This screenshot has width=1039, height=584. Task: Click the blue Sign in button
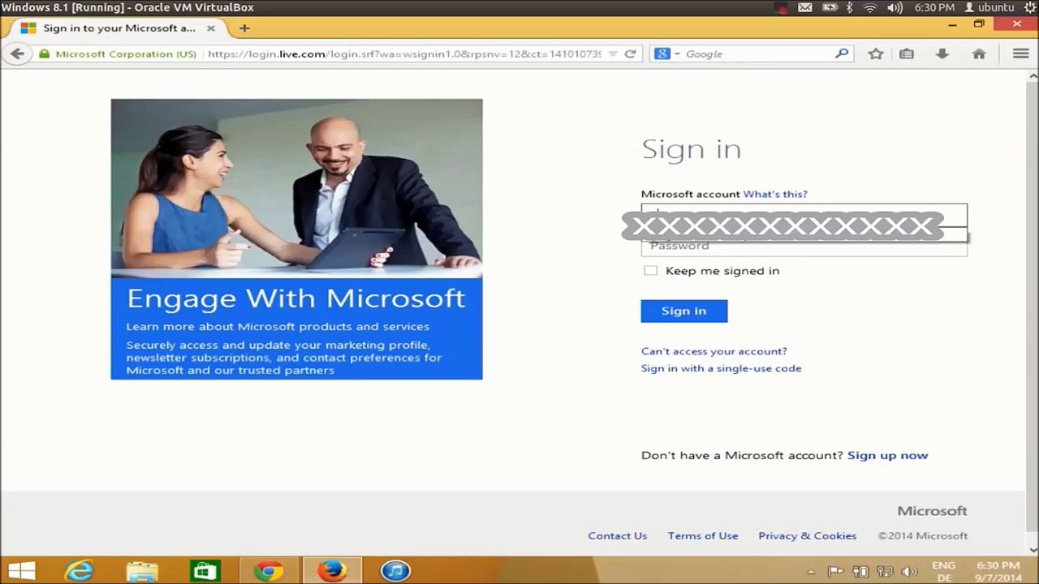click(x=684, y=311)
